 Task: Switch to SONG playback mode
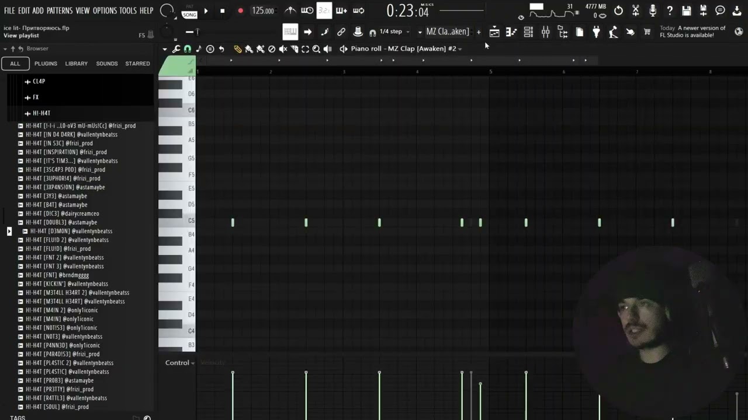pyautogui.click(x=189, y=15)
